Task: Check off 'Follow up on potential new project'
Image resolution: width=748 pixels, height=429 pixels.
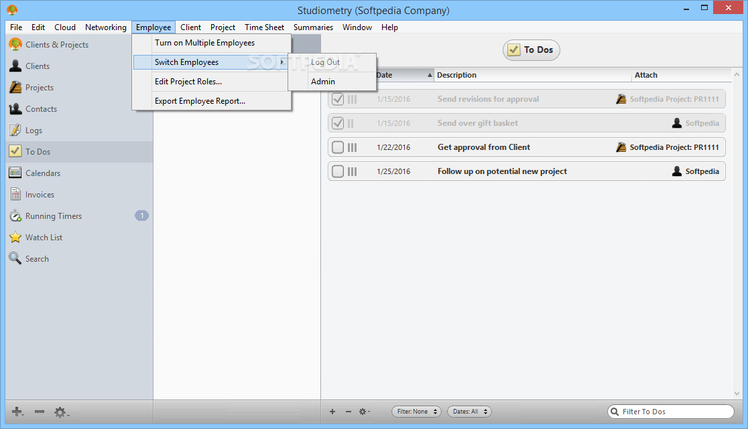Action: (338, 171)
